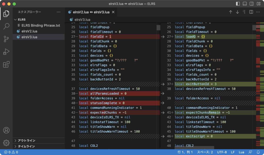Open the Extensions view
This screenshot has width=264, height=155.
pyautogui.click(x=6, y=64)
